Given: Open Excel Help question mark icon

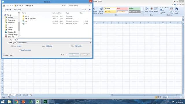Looking at the screenshot, I should (175, 5).
